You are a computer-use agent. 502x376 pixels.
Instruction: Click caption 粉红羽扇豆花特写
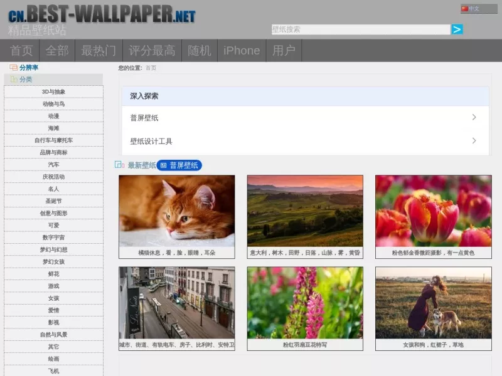point(305,345)
